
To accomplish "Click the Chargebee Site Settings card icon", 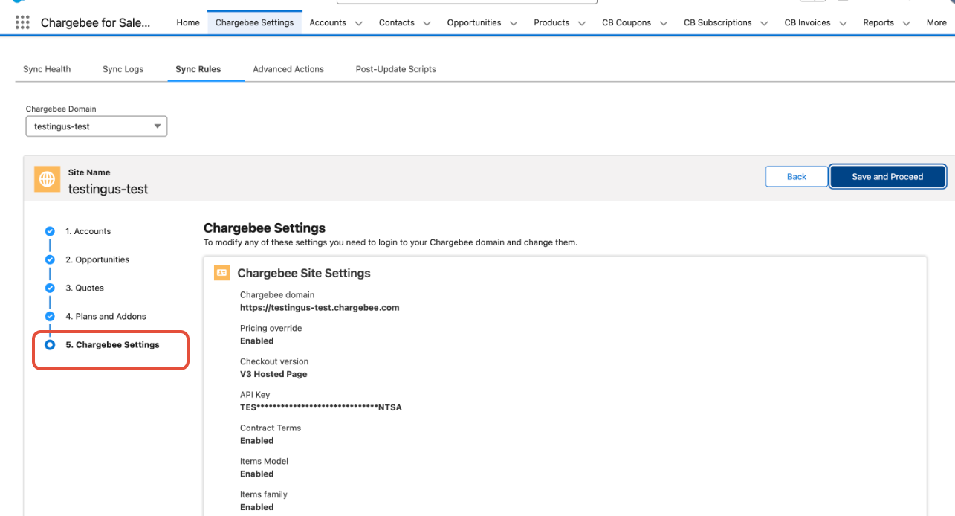I will click(x=221, y=273).
